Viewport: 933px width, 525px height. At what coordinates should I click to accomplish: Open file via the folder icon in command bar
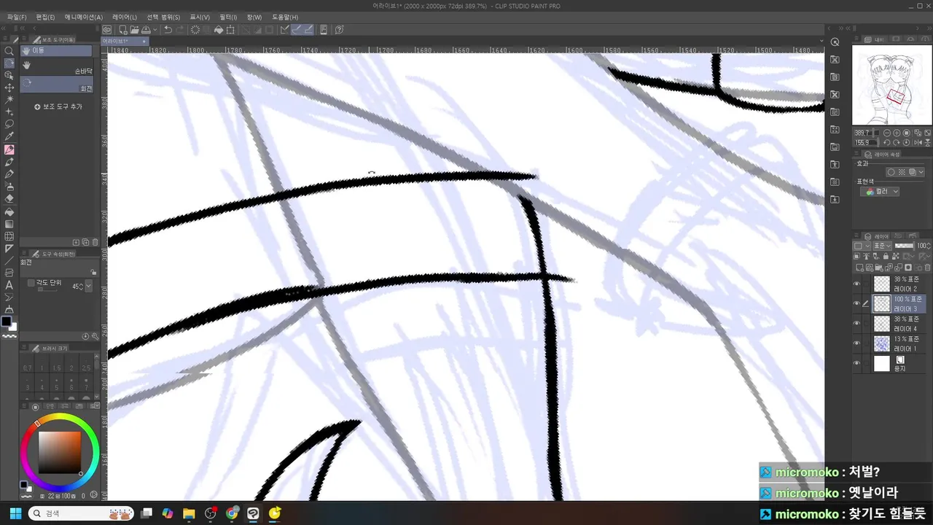[135, 30]
